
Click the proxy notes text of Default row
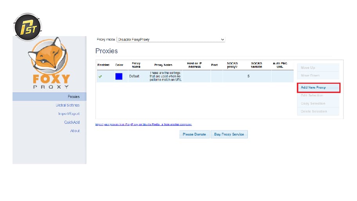point(166,76)
